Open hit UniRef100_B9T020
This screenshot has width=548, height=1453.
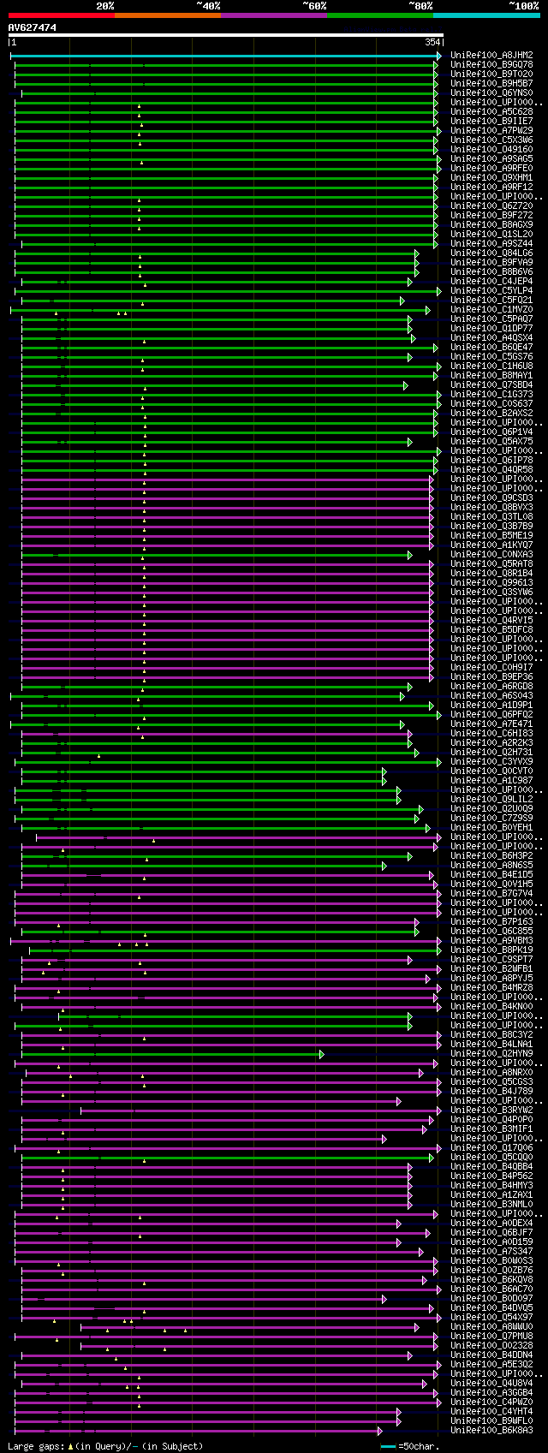point(491,74)
